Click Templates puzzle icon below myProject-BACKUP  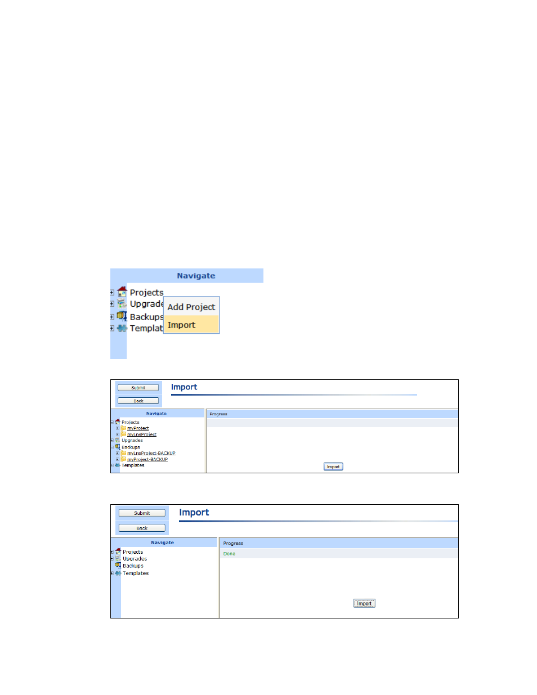pos(118,465)
